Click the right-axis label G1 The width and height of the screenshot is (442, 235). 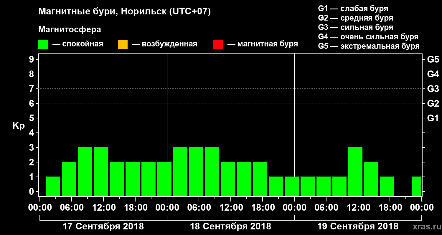click(433, 118)
